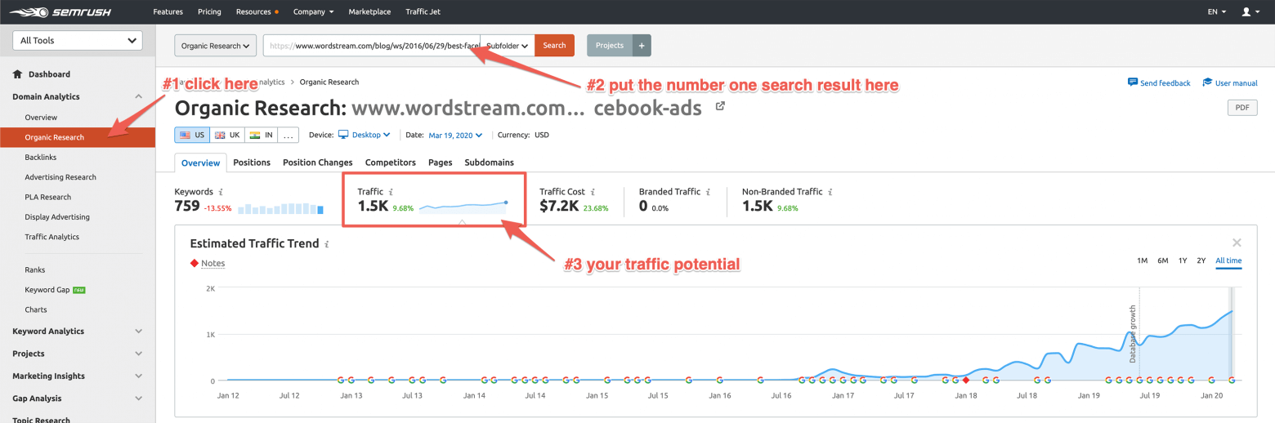Switch to the Subdomains tab
1275x423 pixels.
point(490,163)
